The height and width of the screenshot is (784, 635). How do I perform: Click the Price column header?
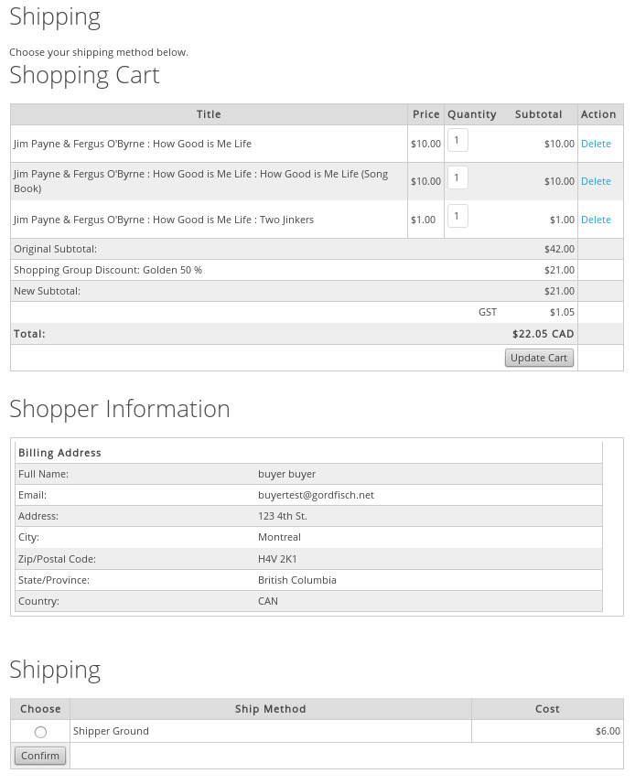(425, 114)
